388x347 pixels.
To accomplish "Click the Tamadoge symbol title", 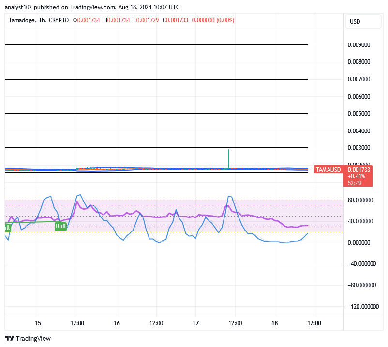I will [22, 20].
